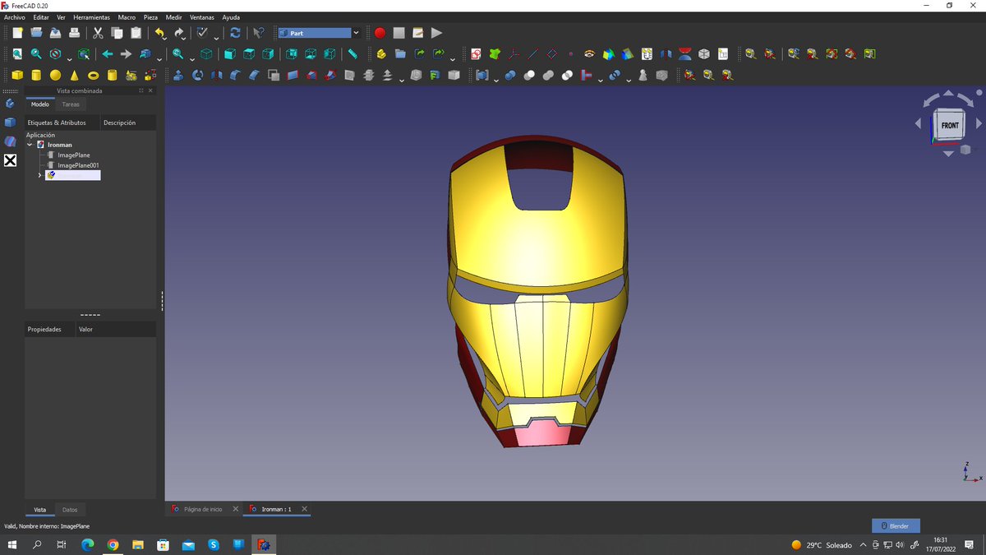986x555 pixels.
Task: Click the scissors Cut icon
Action: coord(98,33)
